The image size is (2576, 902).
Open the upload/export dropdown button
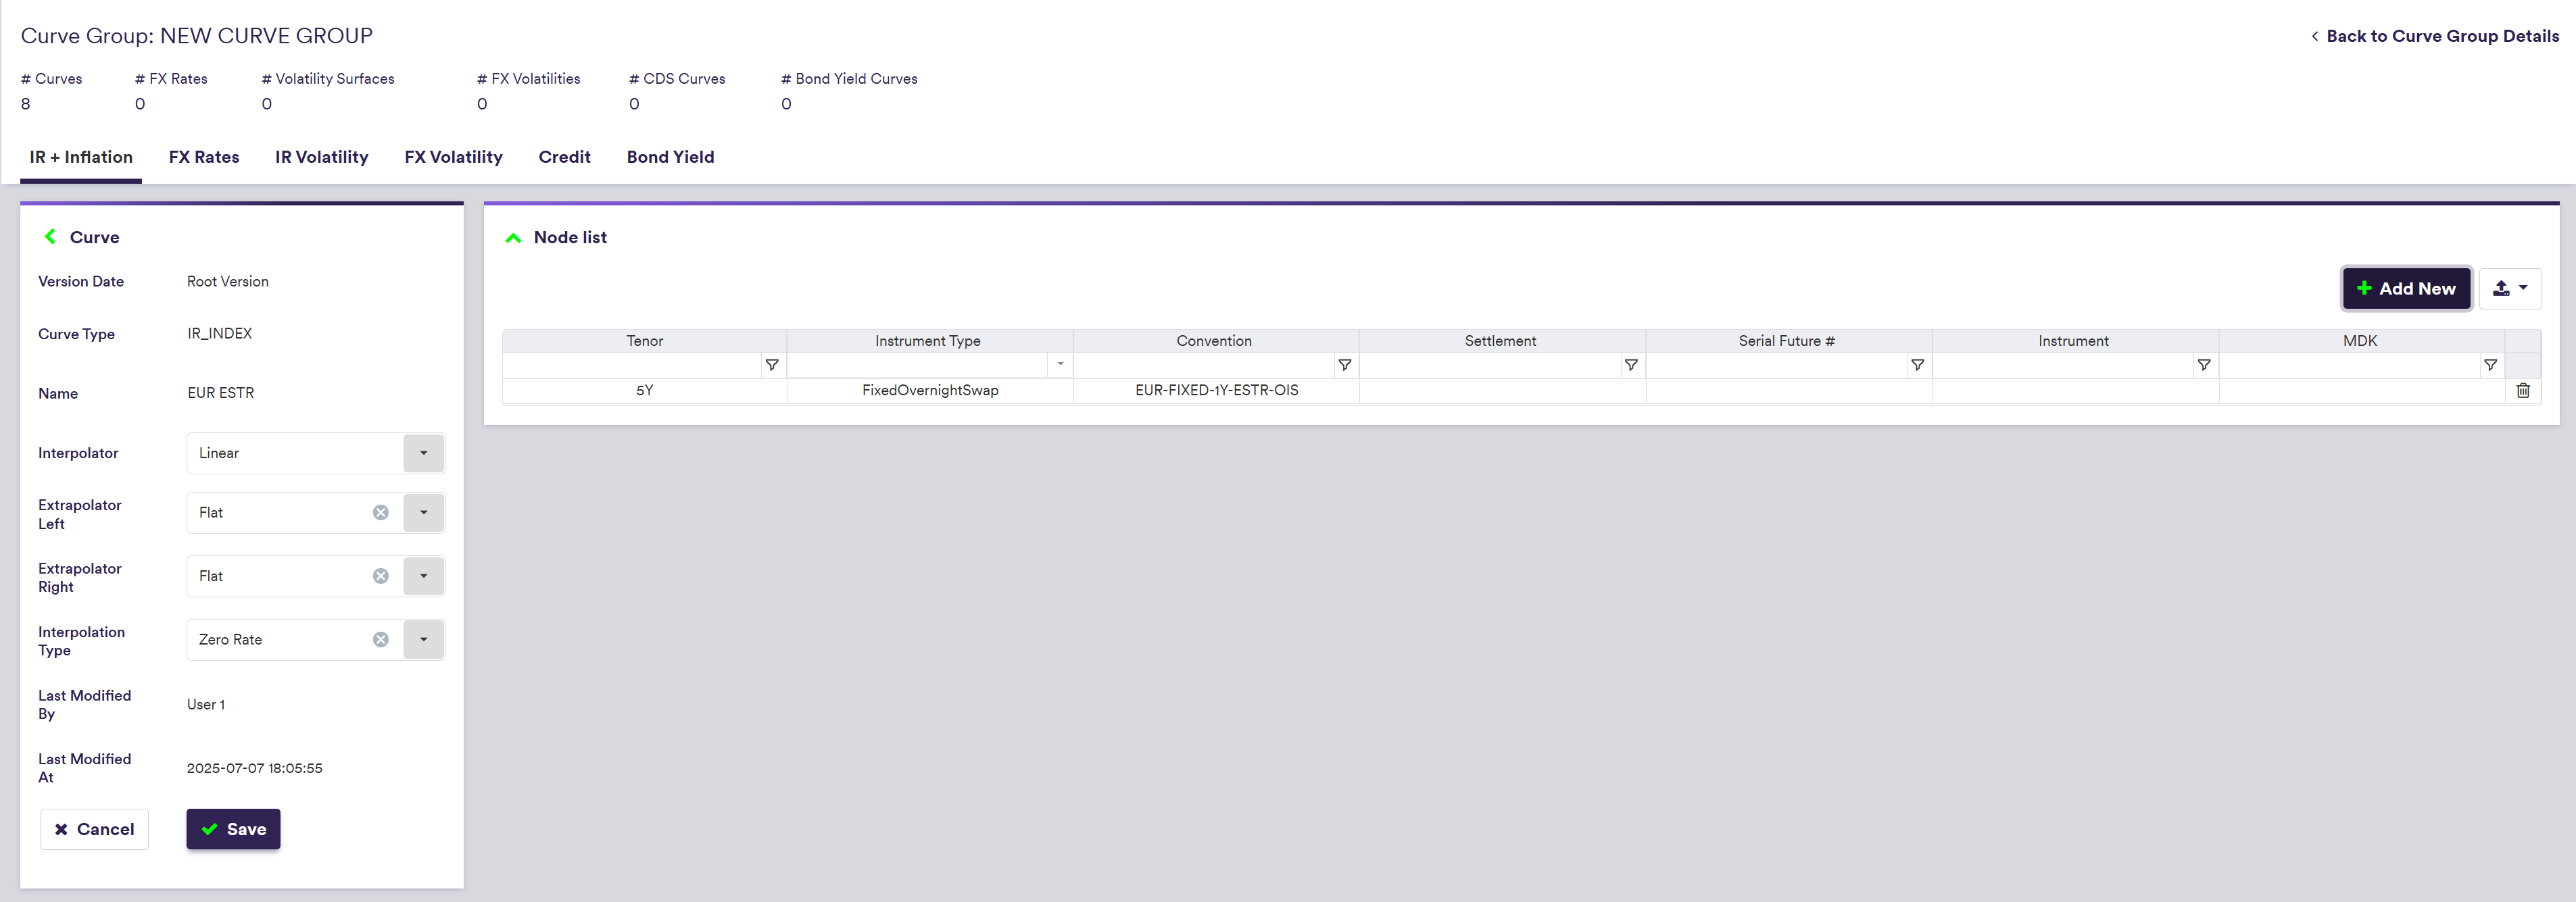[2509, 288]
